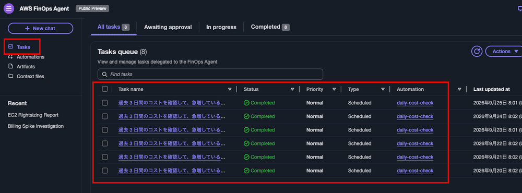Click the Find tasks search field
This screenshot has height=193, width=522.
[x=210, y=74]
